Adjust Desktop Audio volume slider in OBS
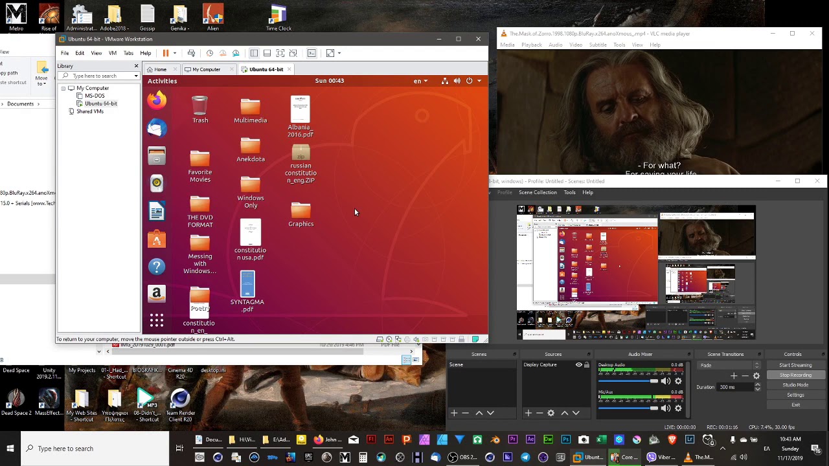This screenshot has width=829, height=466. (627, 381)
